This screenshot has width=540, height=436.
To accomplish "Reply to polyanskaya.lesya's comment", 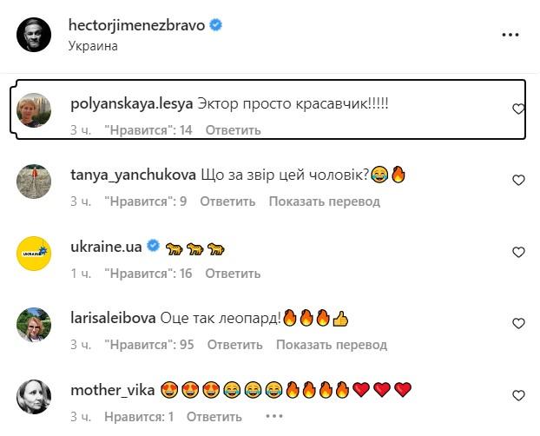I will (233, 130).
